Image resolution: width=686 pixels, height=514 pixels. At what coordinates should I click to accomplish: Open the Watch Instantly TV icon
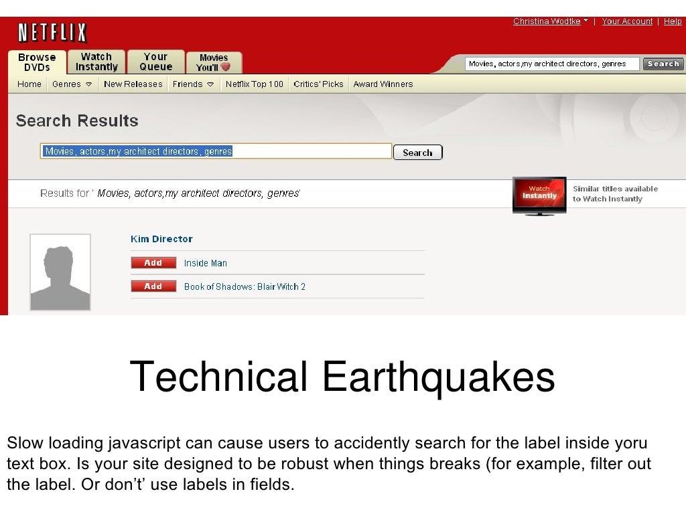point(539,196)
